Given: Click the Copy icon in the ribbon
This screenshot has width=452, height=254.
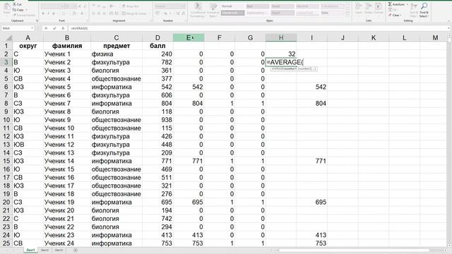Looking at the screenshot, I should point(15,9).
